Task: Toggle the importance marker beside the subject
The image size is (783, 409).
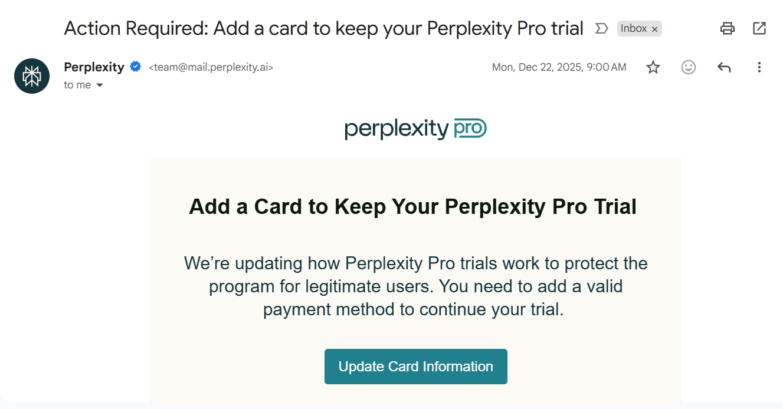Action: point(601,28)
